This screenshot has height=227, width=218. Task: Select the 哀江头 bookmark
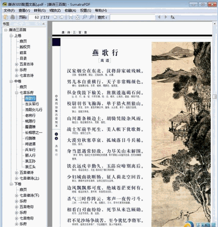click(30, 167)
